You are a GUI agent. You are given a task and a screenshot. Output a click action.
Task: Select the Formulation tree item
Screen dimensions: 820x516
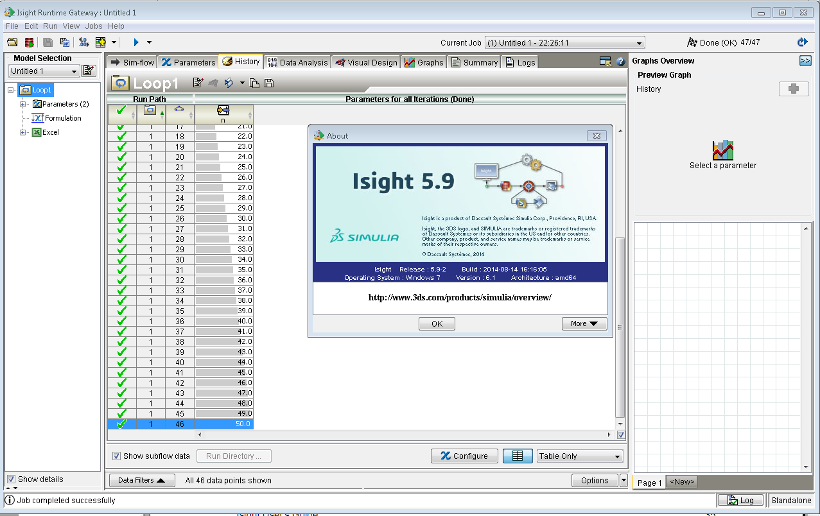click(x=63, y=118)
